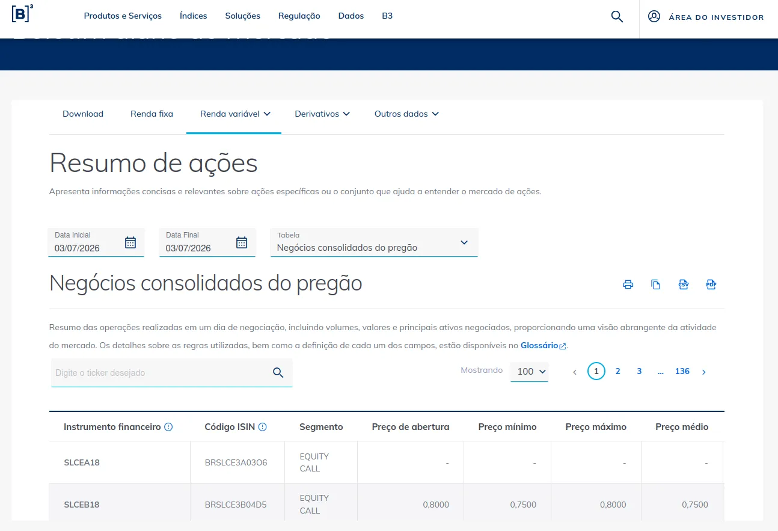Click ISIN code BRSLCE3A03O6

(236, 463)
